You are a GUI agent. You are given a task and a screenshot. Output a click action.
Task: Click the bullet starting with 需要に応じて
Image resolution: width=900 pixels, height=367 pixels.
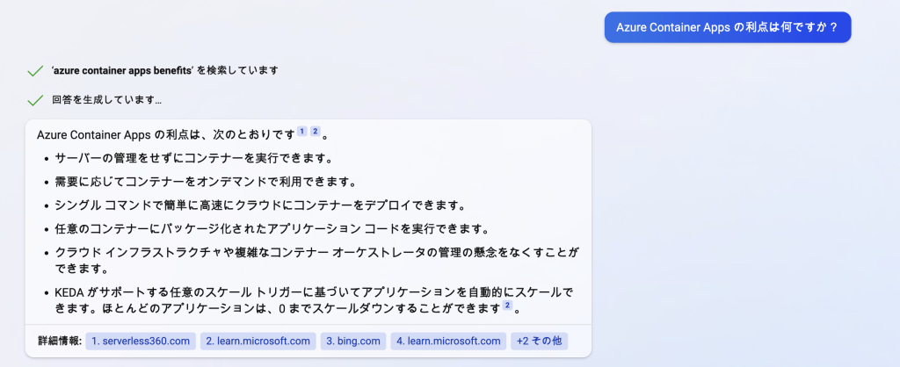(x=206, y=182)
